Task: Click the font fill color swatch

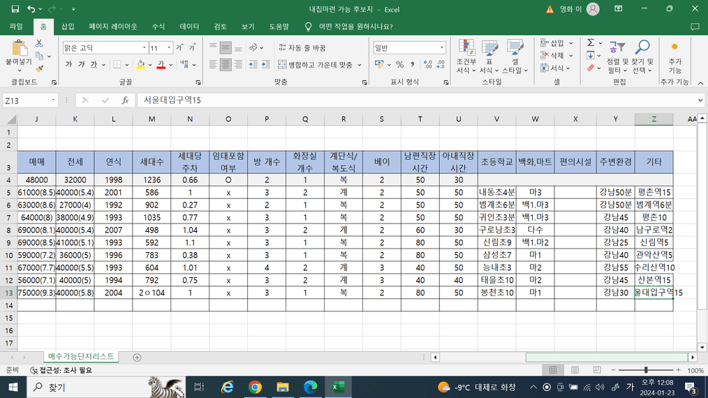Action: (x=140, y=65)
